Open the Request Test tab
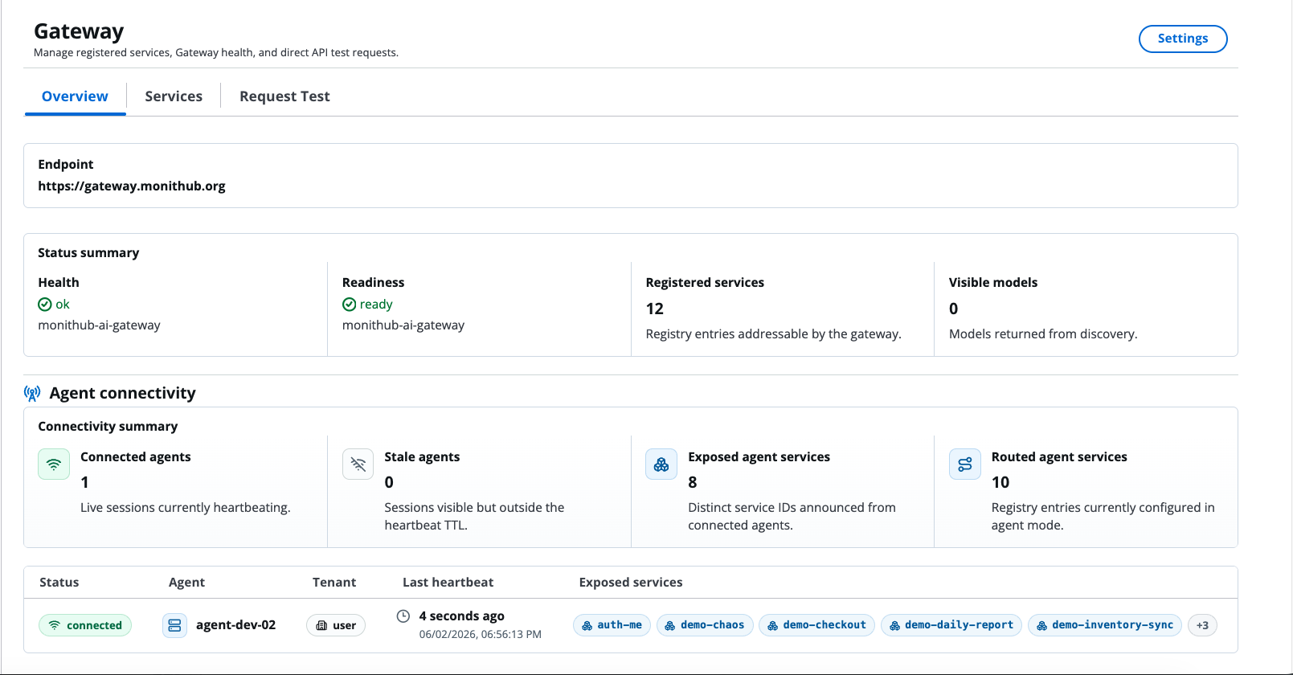Screen dimensions: 1293x675 (x=284, y=96)
